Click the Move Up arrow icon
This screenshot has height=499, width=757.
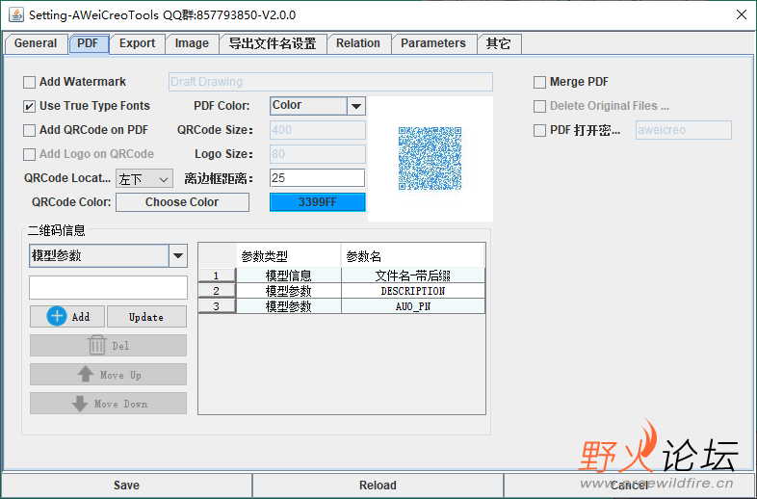[86, 375]
